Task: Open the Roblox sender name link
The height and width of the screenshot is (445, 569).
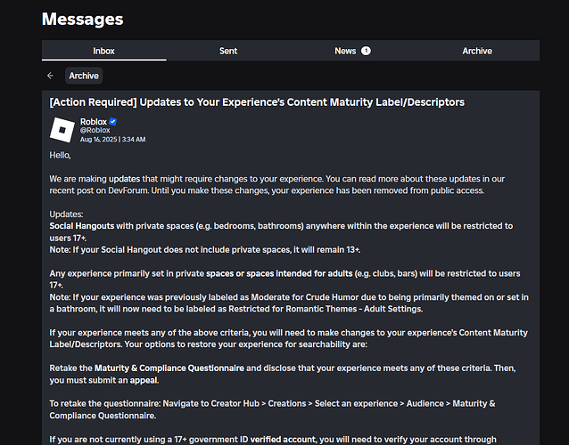Action: click(94, 122)
